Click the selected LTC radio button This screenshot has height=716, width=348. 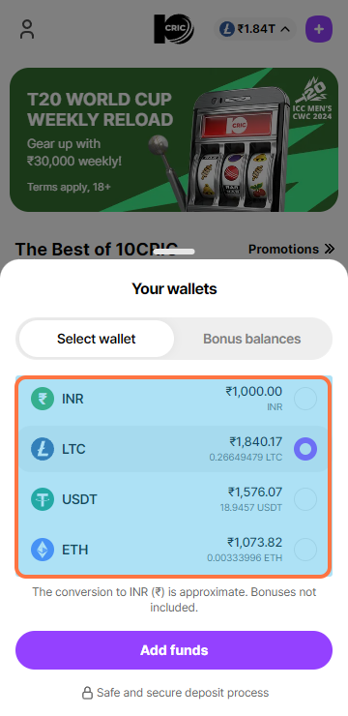(305, 449)
